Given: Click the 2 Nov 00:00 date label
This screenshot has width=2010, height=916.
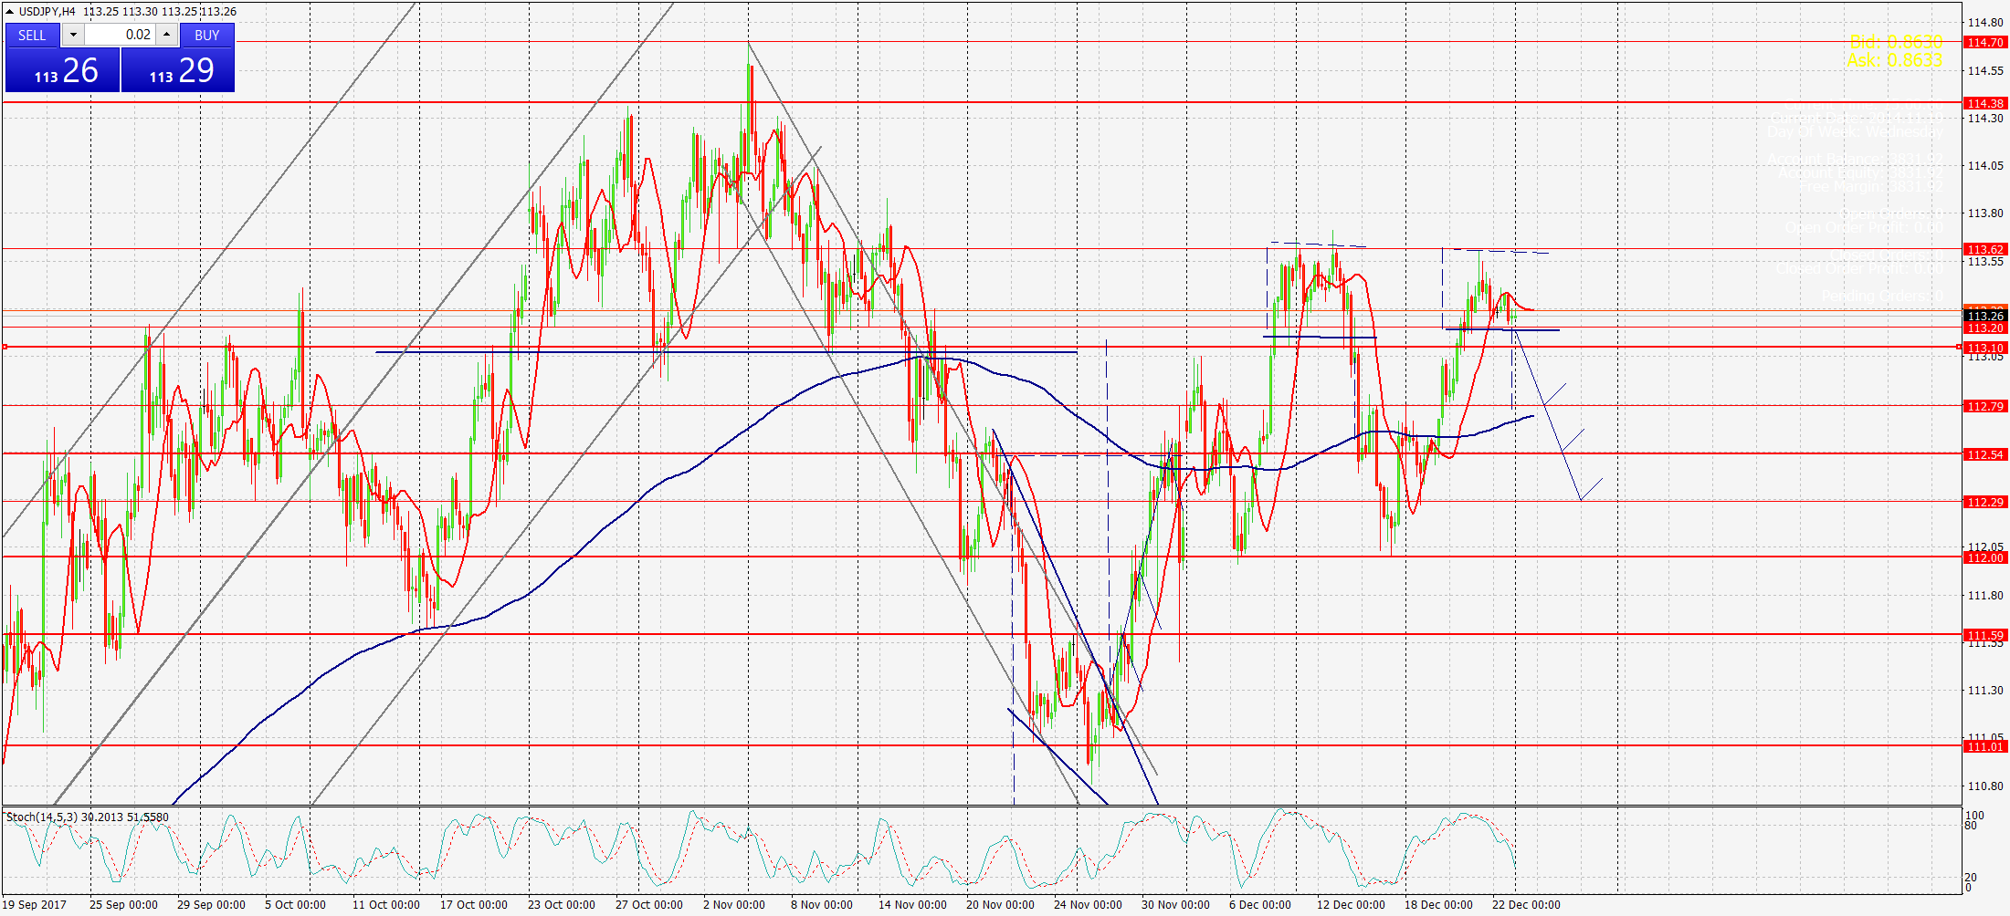Looking at the screenshot, I should point(734,905).
